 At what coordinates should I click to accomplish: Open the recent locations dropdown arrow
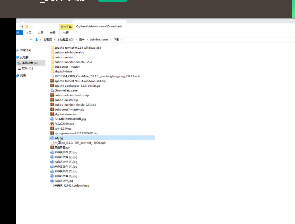[26, 40]
